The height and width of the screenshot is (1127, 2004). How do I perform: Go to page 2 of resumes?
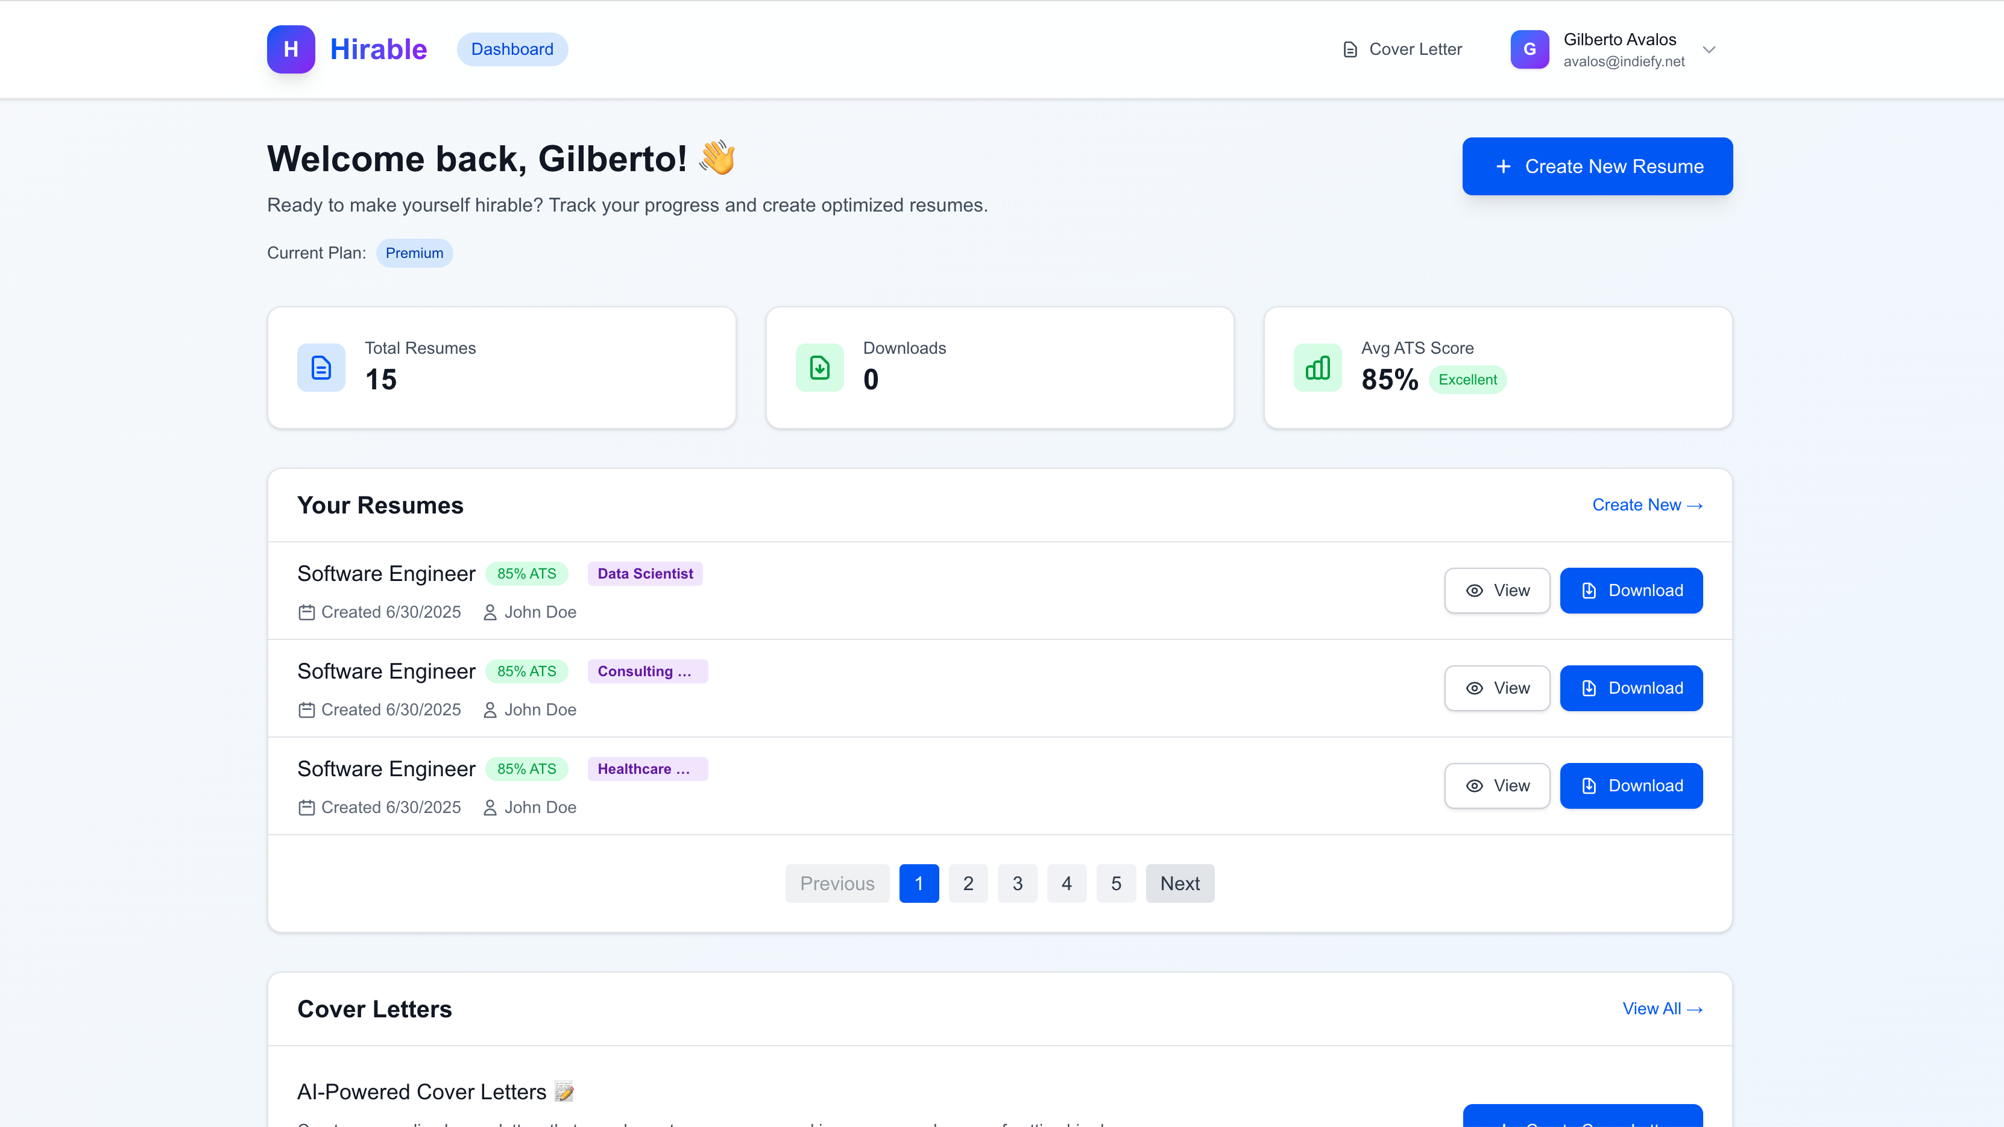point(968,884)
